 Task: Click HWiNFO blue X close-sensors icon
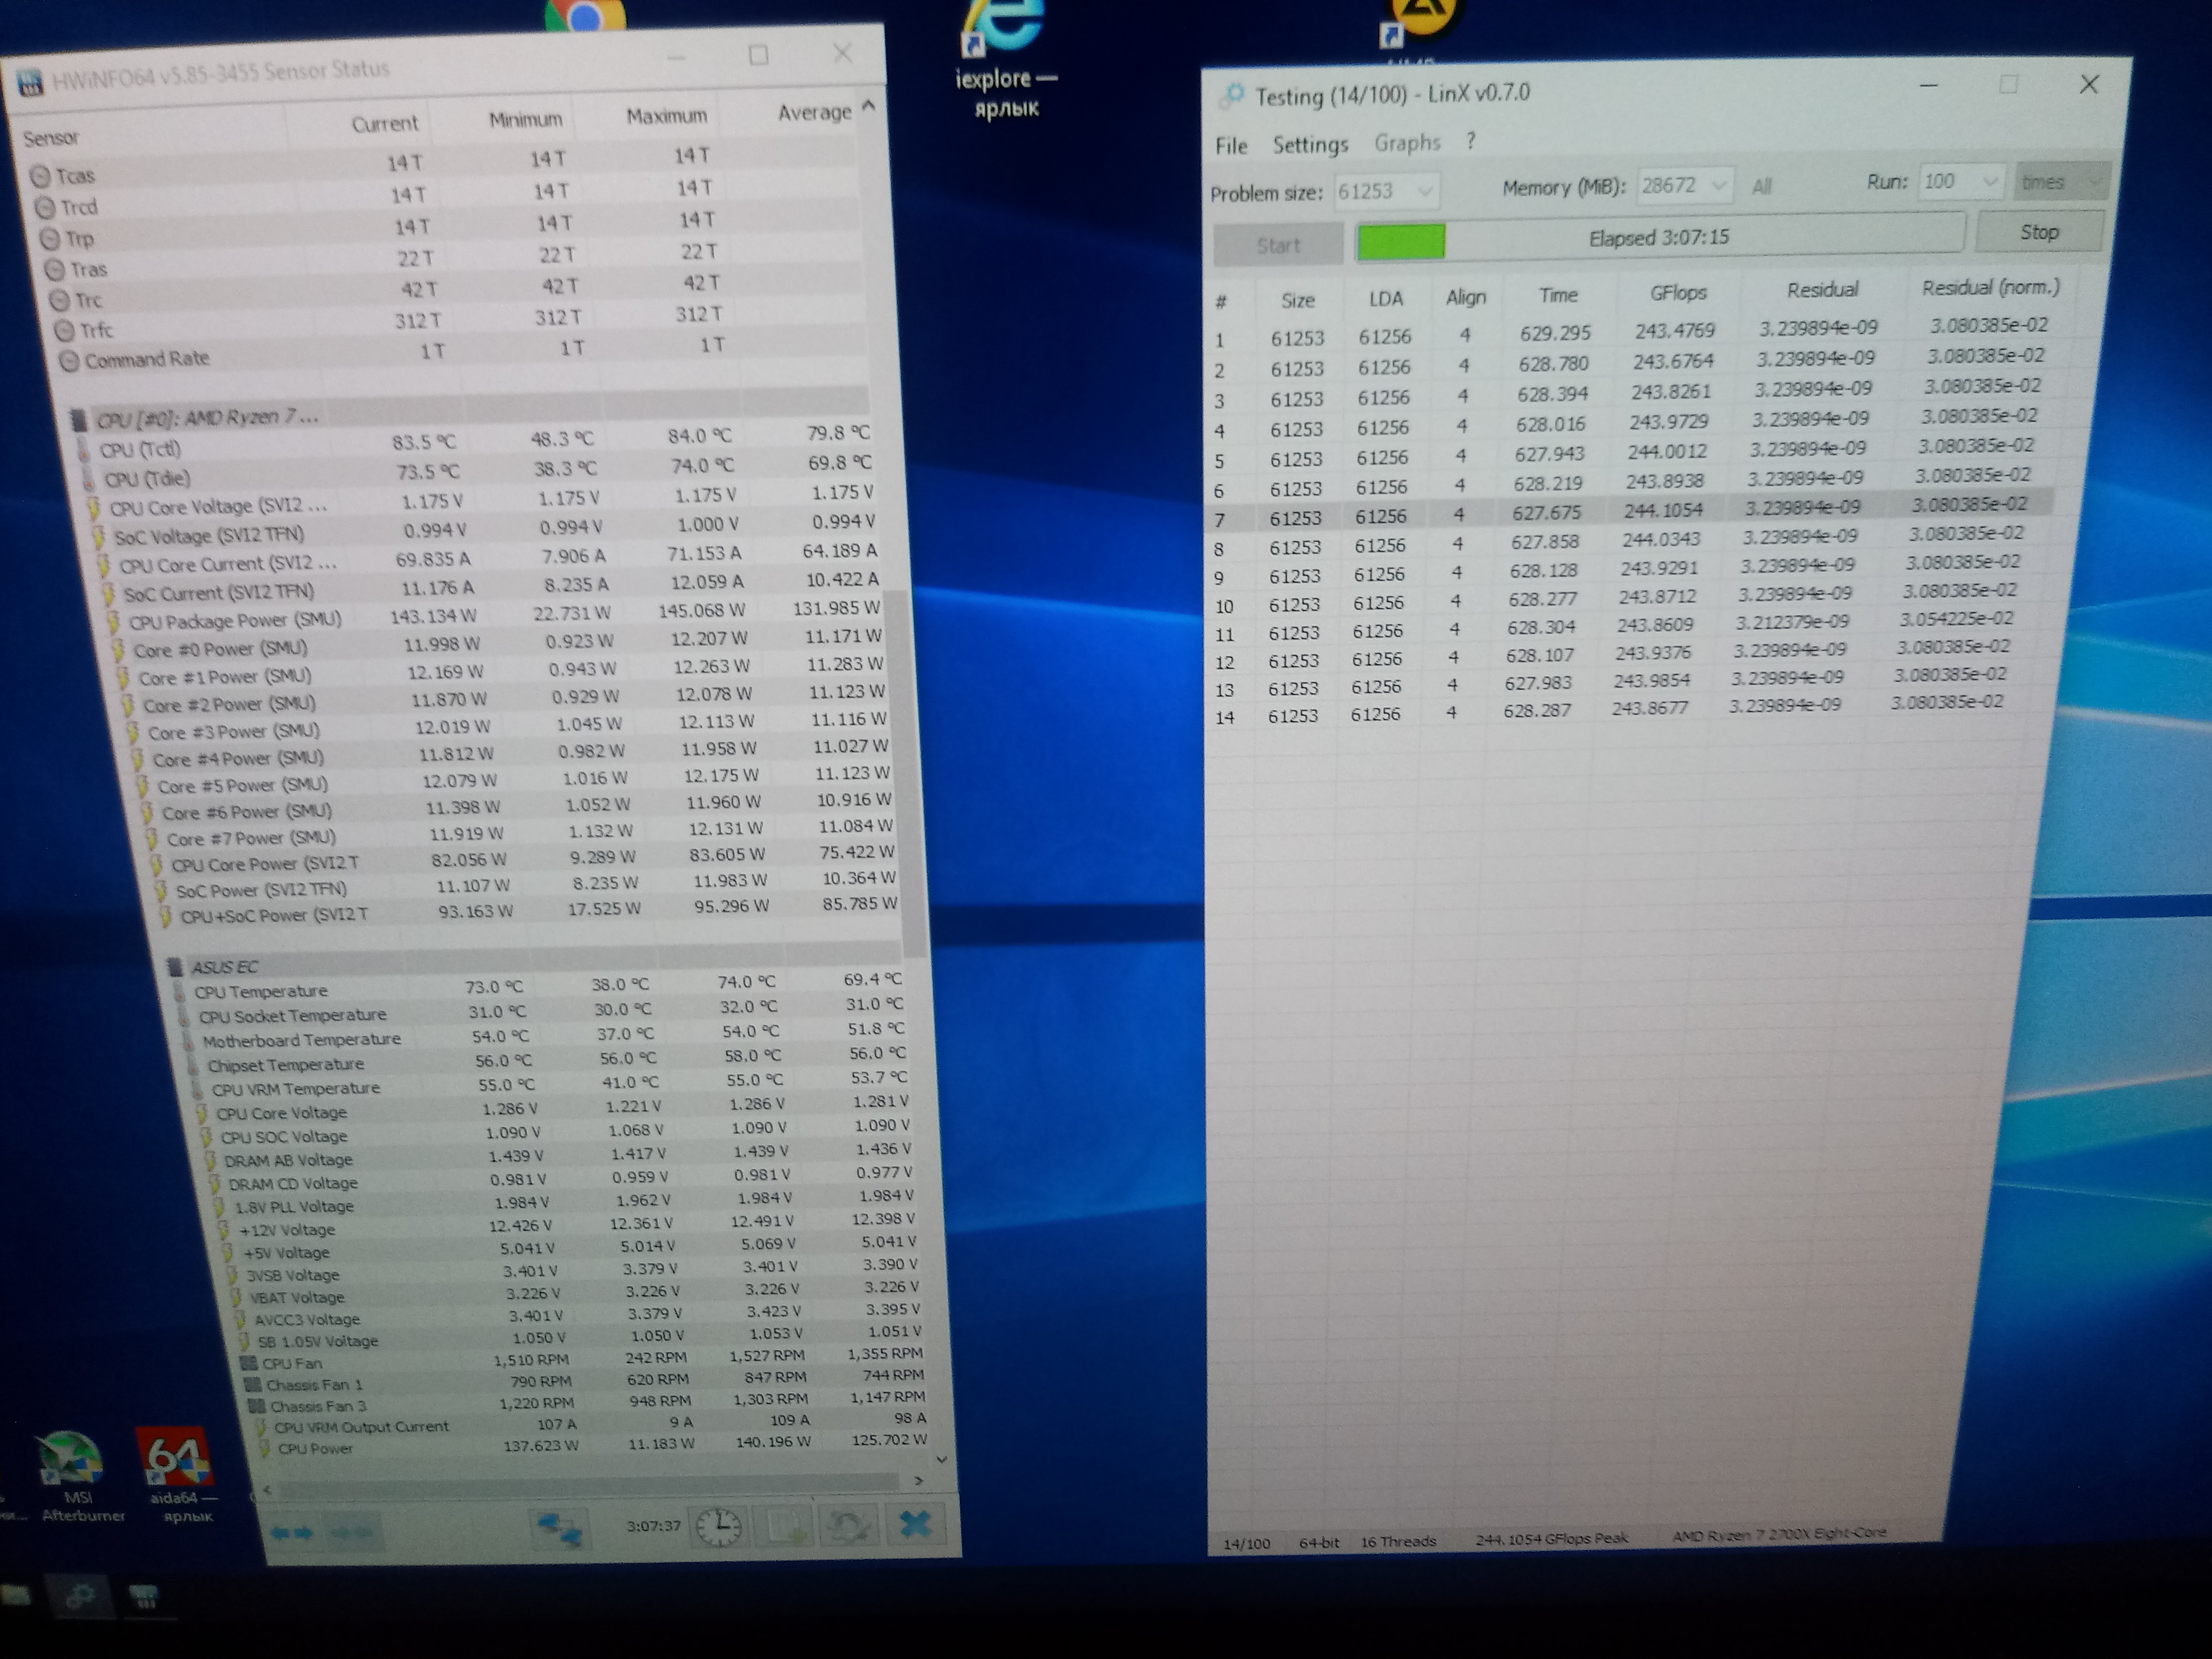click(x=915, y=1524)
